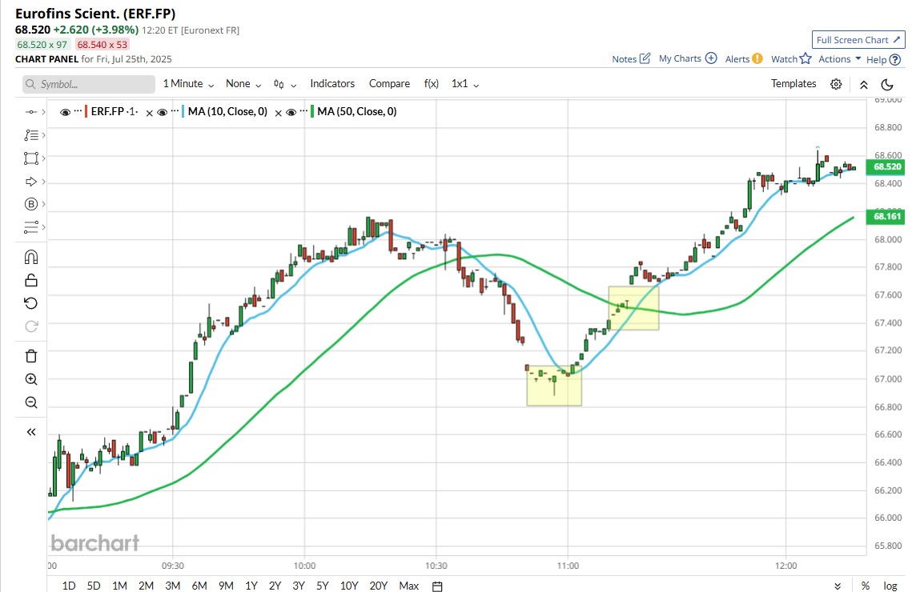912x592 pixels.
Task: Open the None dropdown
Action: (x=243, y=84)
